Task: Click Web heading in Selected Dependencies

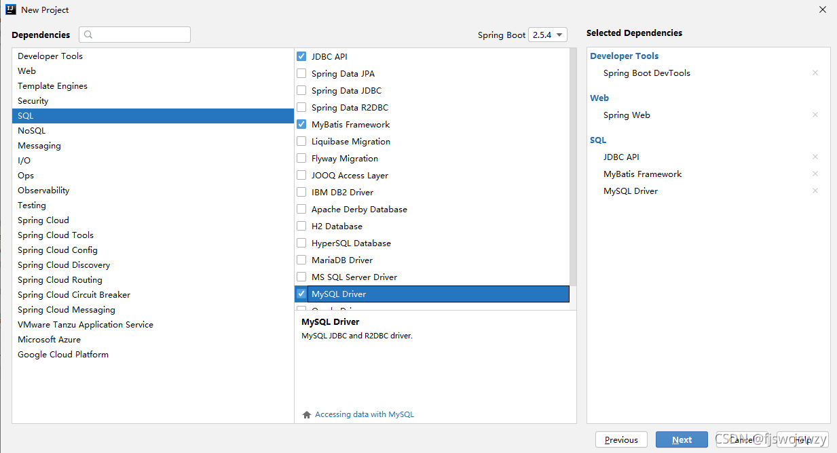Action: 599,98
